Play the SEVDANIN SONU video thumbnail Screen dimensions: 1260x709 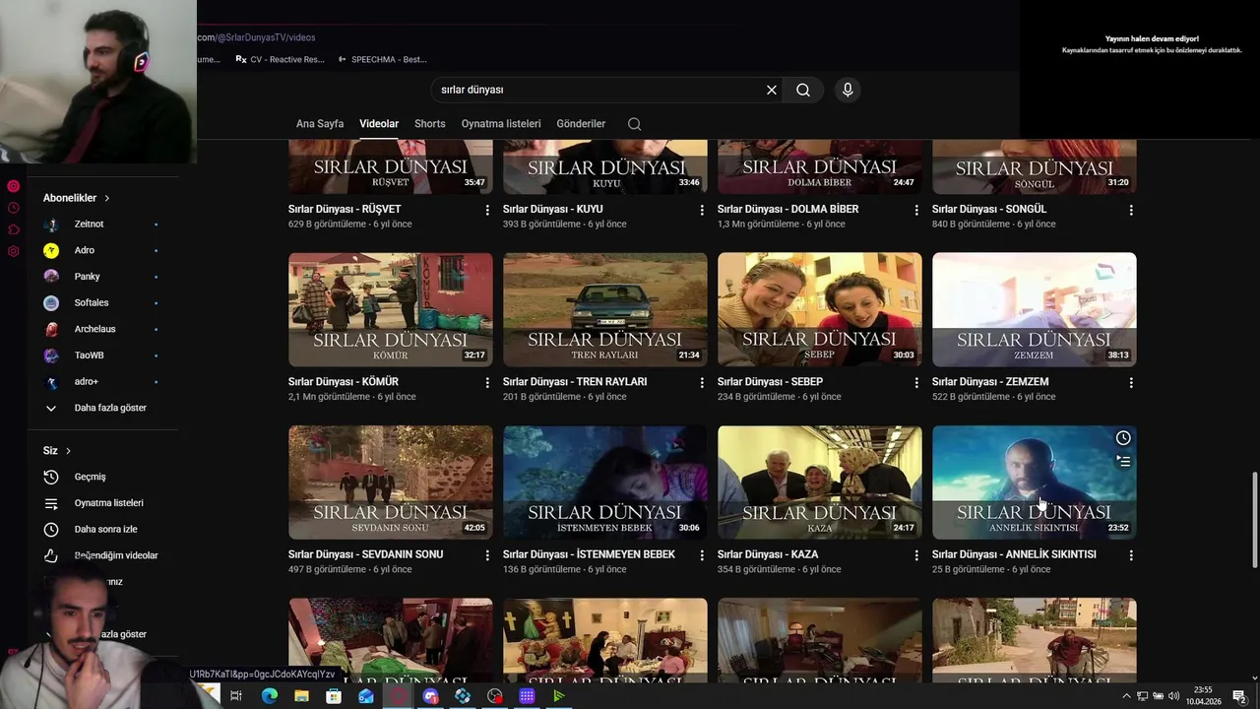point(391,483)
